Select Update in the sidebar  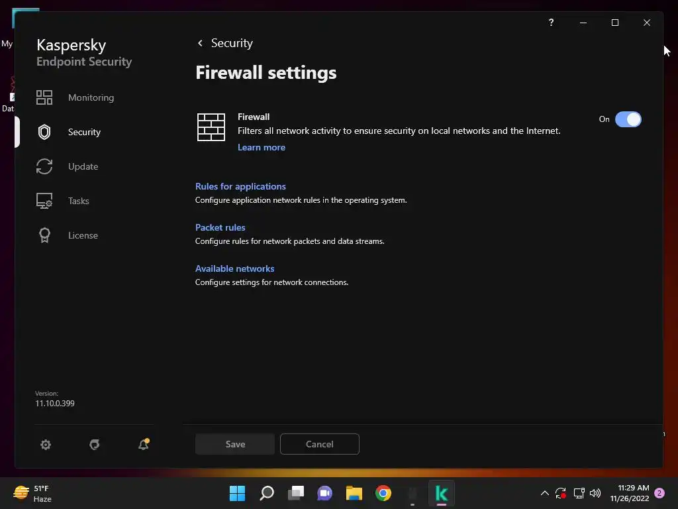pyautogui.click(x=83, y=166)
